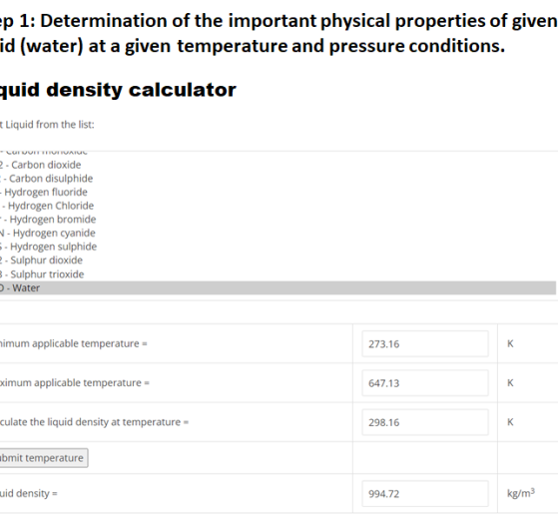Pick Hydrogen fluoride from the list

278,192
